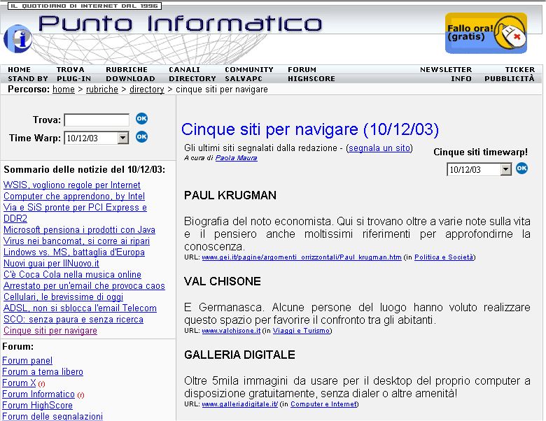Open 'Microsoft pensiona i prodotti con Java'

pyautogui.click(x=79, y=229)
